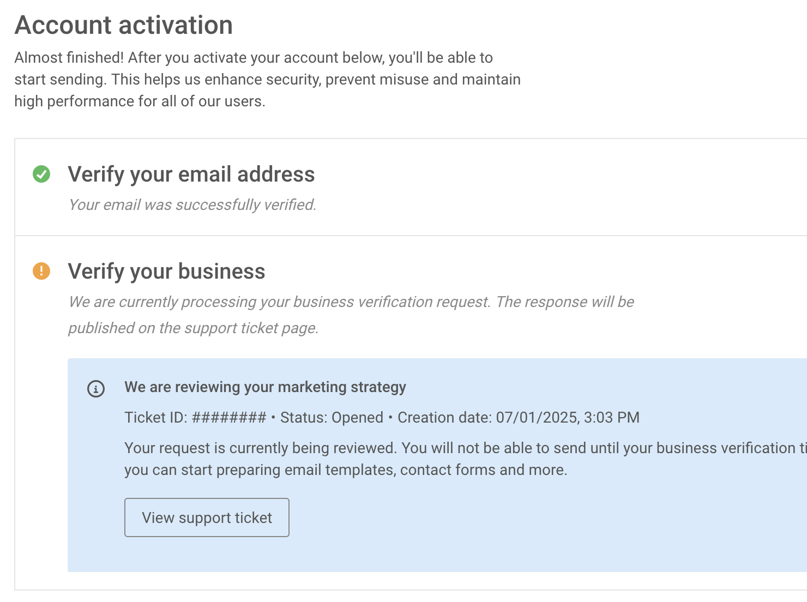Select the Verify your business heading
Viewport: 807px width, 602px height.
point(166,272)
